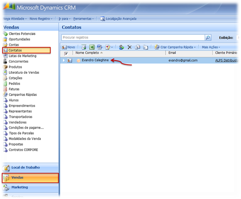
Task: Click the search magnifier button
Action: coord(208,37)
